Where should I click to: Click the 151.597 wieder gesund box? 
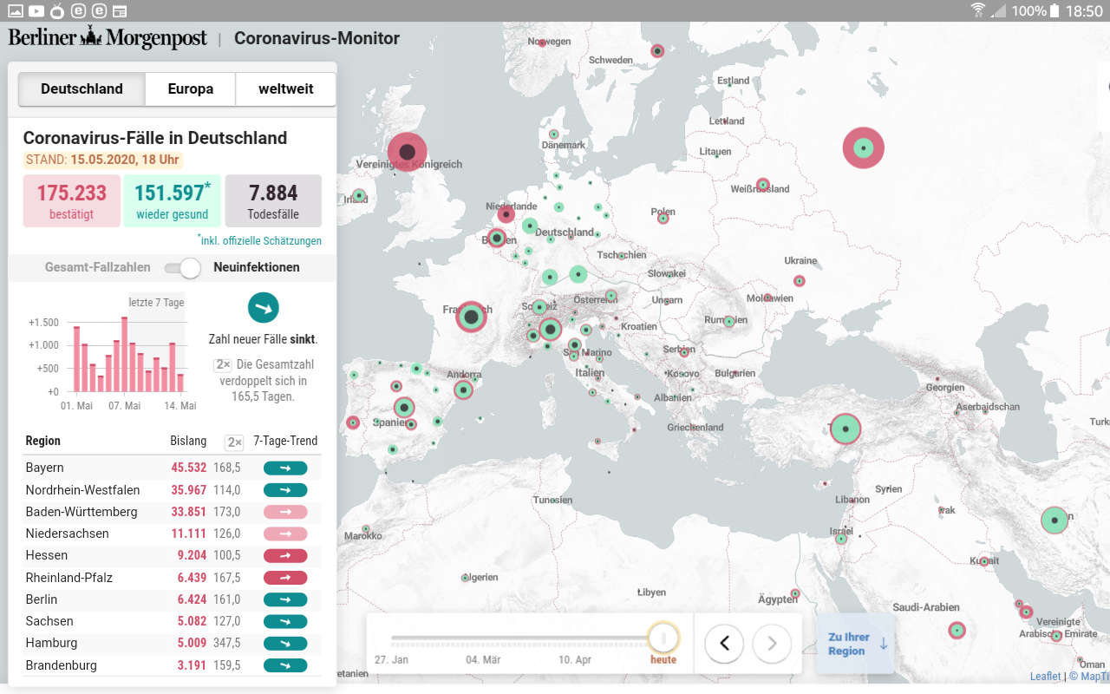(x=172, y=200)
